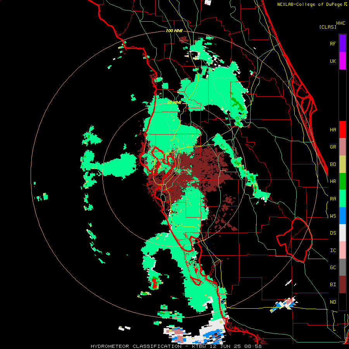Click the 'DS' legend label
The width and height of the screenshot is (349, 349).
333,233
